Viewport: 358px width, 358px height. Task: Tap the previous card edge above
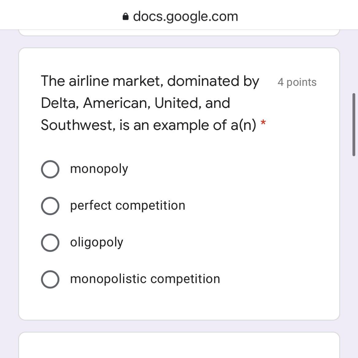(x=179, y=32)
